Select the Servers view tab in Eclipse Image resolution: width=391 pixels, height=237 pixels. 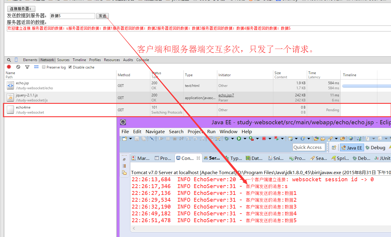coord(212,158)
